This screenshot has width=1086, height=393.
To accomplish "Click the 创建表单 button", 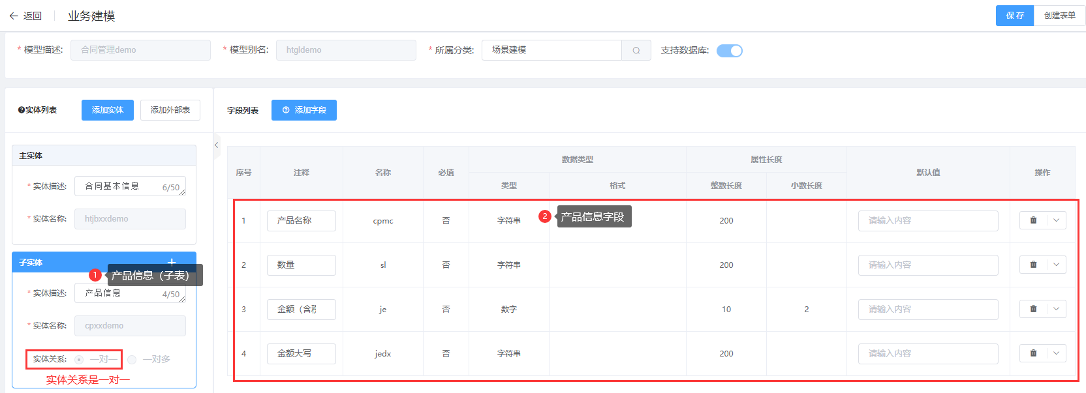I will click(x=1059, y=16).
